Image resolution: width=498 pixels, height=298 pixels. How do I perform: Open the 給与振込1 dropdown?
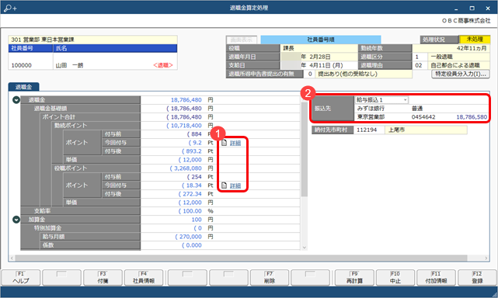pyautogui.click(x=381, y=100)
